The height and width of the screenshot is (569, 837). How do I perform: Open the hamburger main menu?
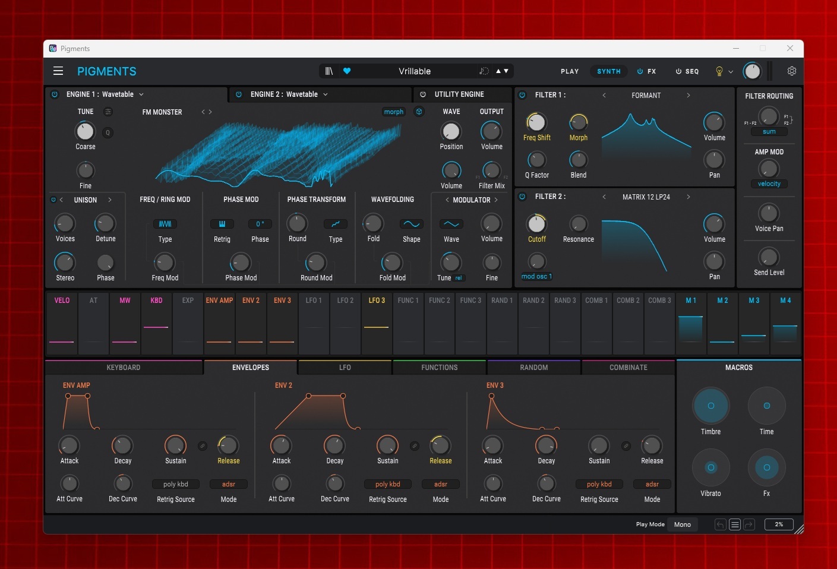(58, 71)
